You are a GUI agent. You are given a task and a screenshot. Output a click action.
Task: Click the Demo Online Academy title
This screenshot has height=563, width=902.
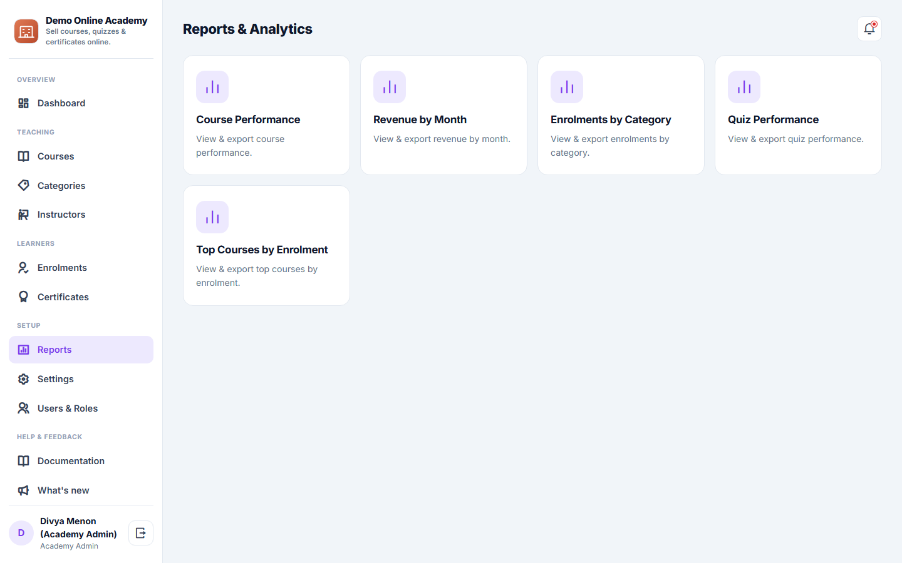[x=96, y=21]
